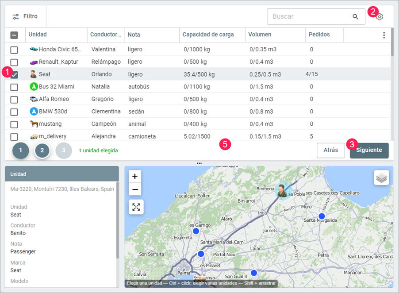Zoom out on the map

click(x=135, y=190)
